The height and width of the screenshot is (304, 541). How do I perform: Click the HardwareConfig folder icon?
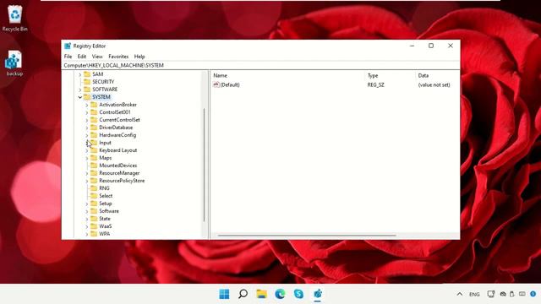pos(94,135)
